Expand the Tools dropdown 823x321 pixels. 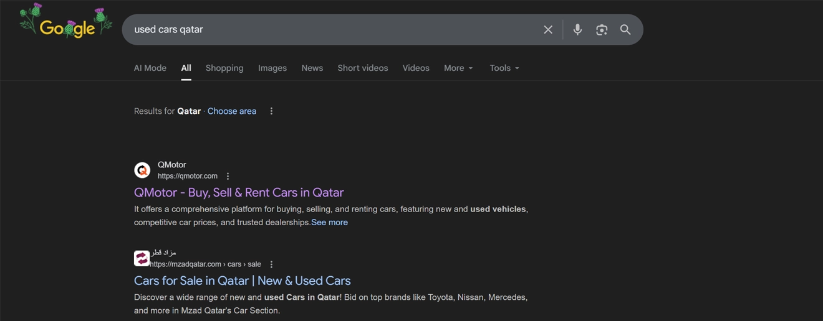point(504,68)
